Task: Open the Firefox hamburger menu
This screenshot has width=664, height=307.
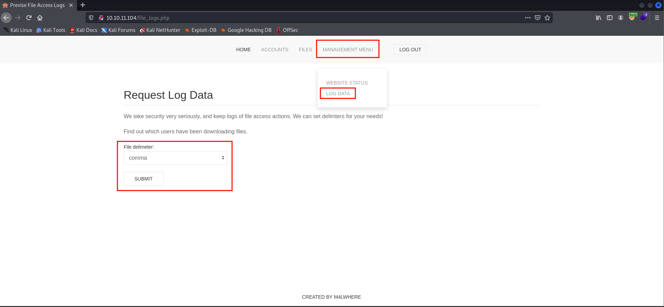Action: [657, 18]
